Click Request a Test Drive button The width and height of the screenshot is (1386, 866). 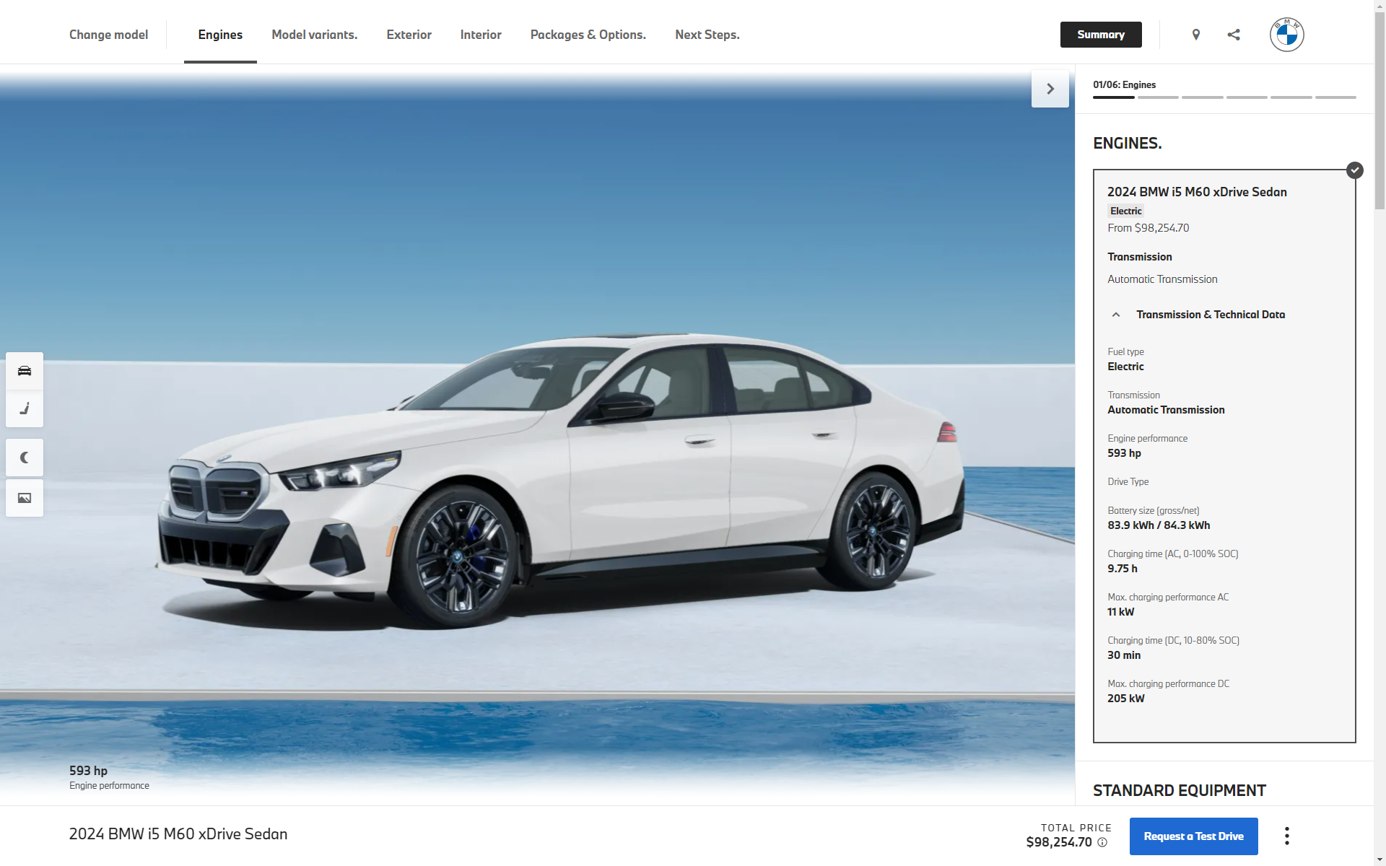click(1193, 836)
